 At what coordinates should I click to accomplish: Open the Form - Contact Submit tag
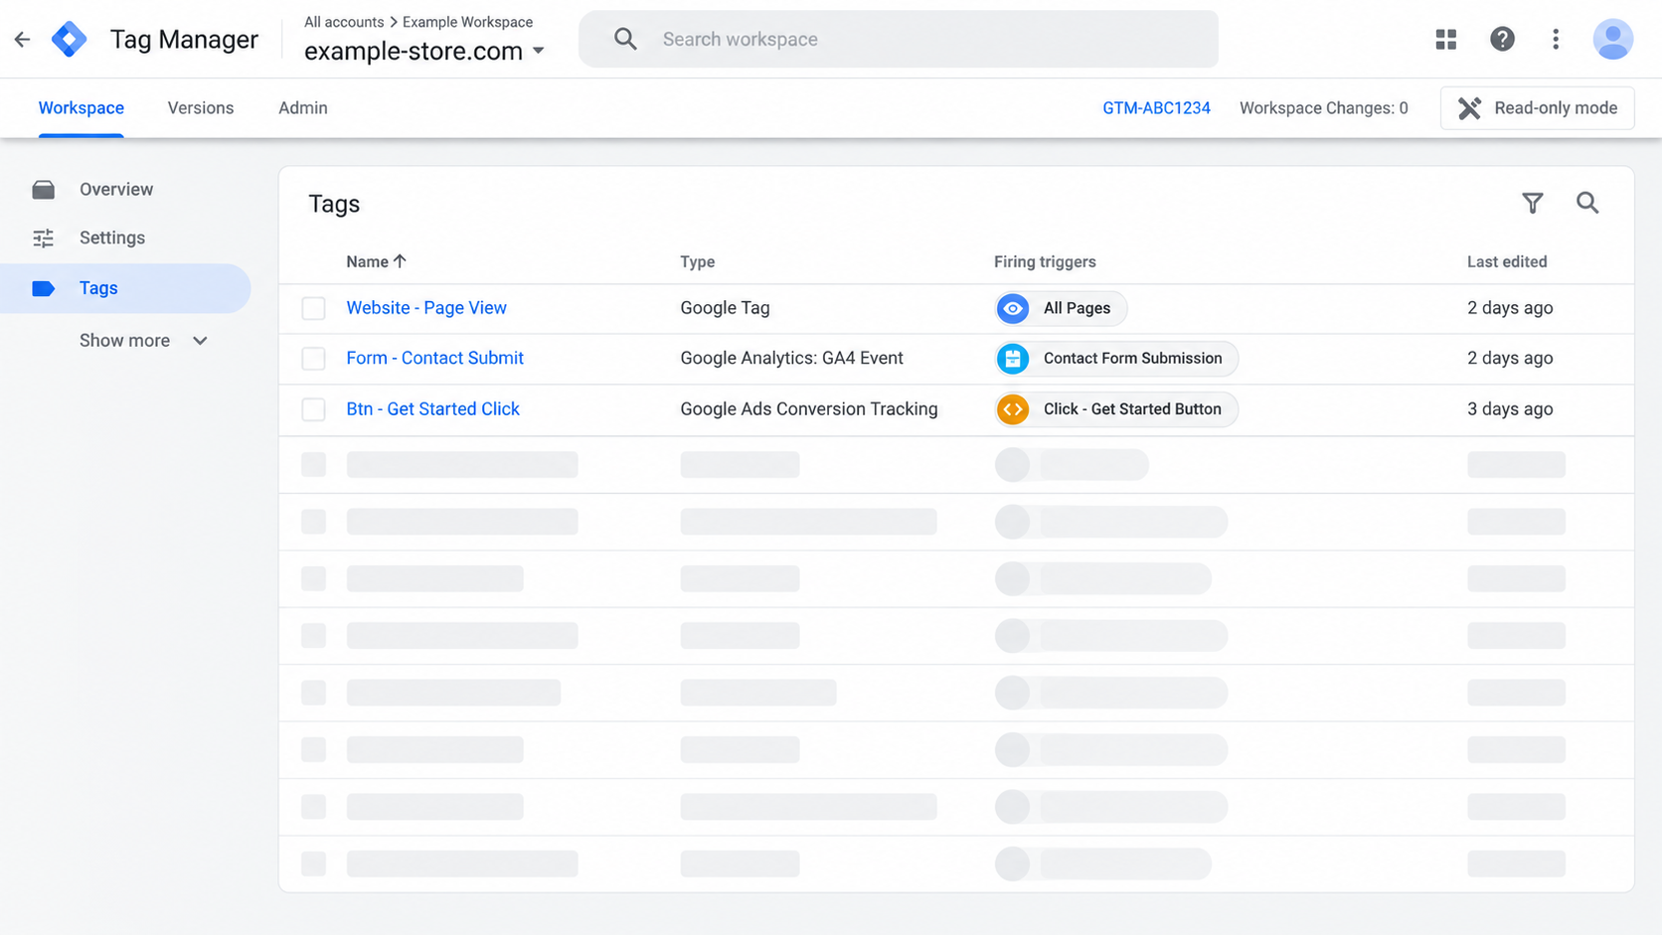tap(434, 359)
